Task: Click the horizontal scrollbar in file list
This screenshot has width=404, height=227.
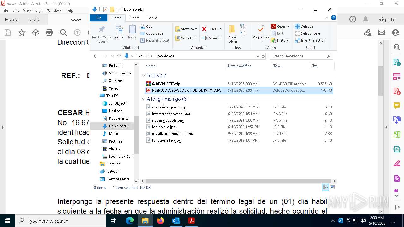Action: coord(239,181)
